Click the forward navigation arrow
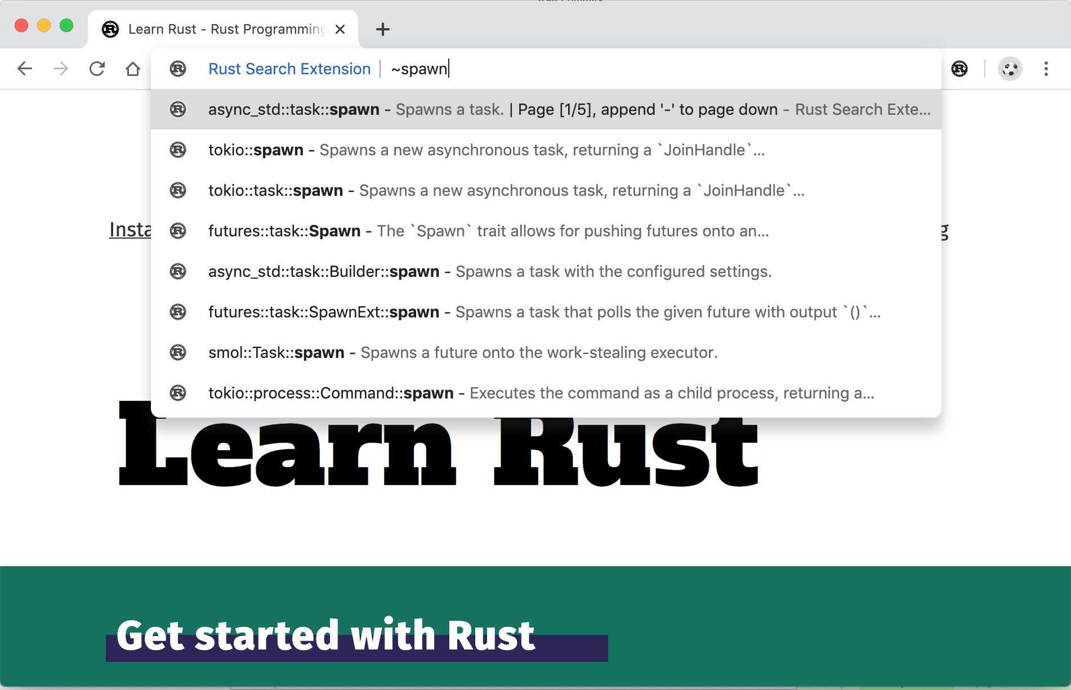Image resolution: width=1071 pixels, height=690 pixels. pyautogui.click(x=61, y=69)
